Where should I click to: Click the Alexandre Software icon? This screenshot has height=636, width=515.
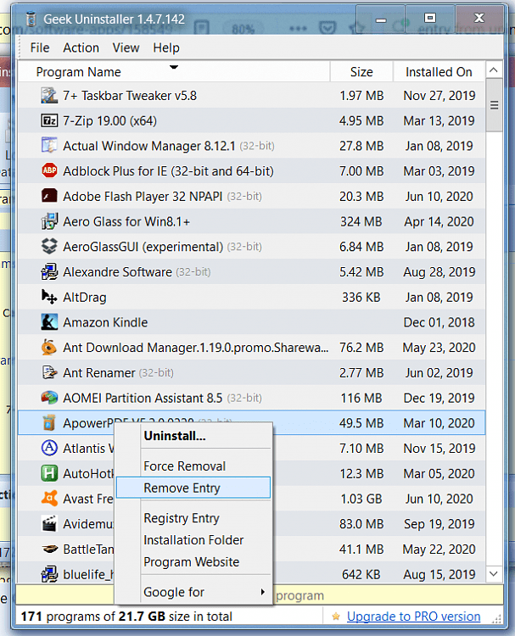(49, 271)
